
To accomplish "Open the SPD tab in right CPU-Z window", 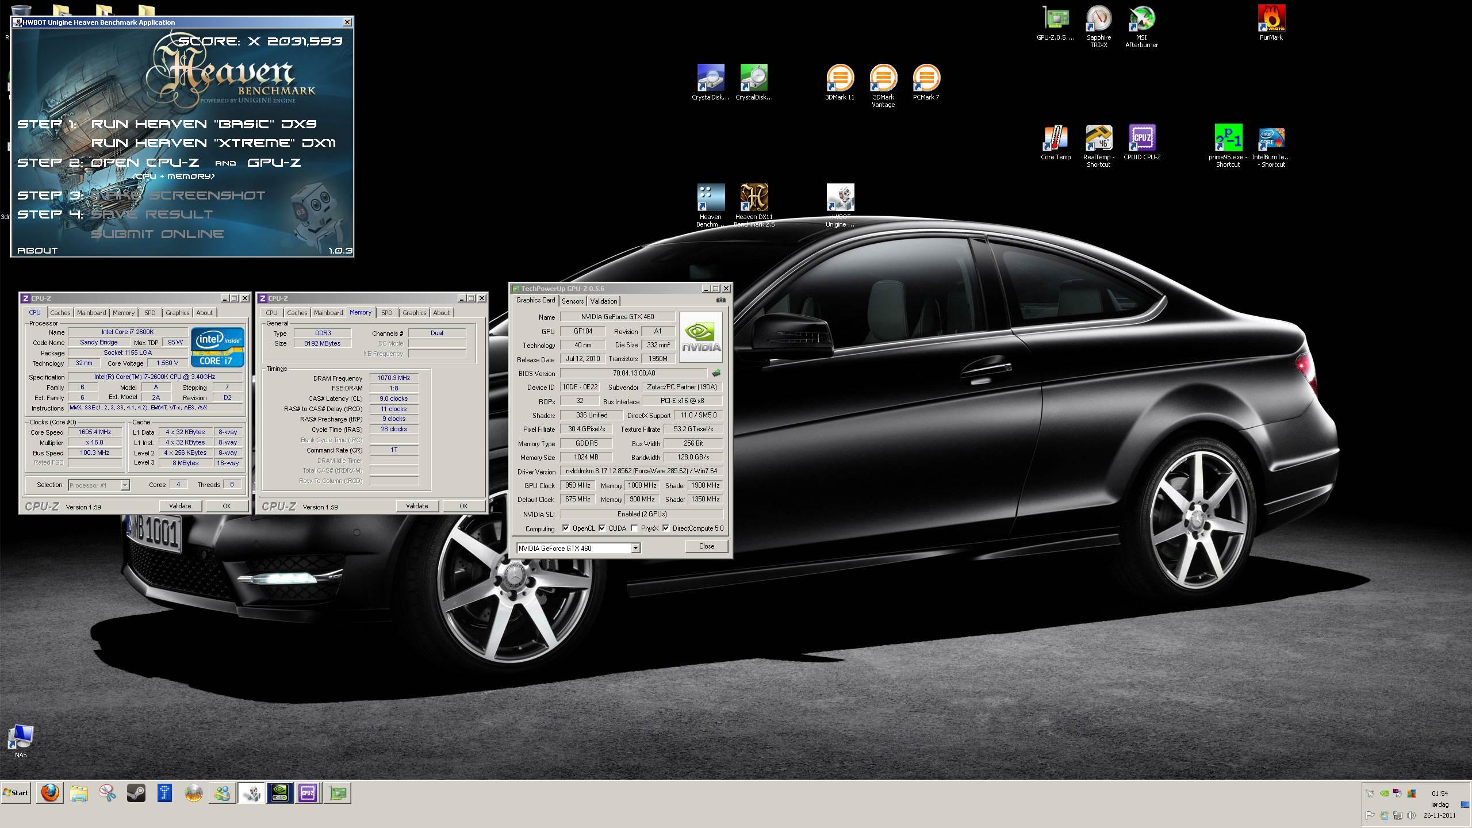I will coord(387,313).
